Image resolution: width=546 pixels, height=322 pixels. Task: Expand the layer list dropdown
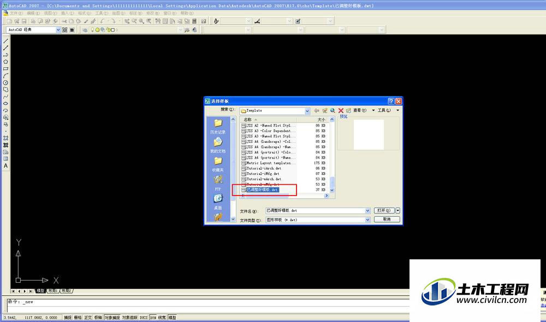coord(180,30)
